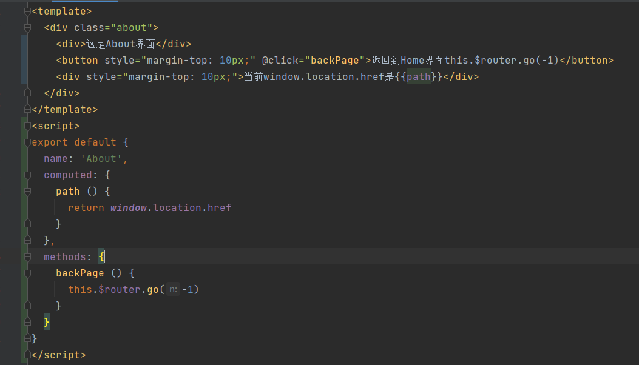Collapse the computed block fold marker

point(27,175)
